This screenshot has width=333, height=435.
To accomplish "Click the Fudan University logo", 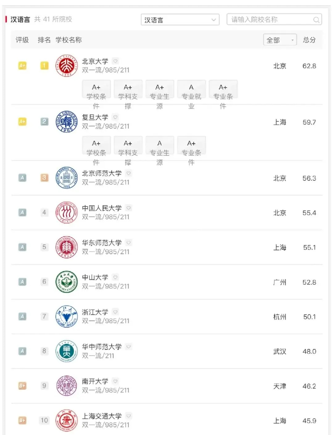I will (66, 122).
